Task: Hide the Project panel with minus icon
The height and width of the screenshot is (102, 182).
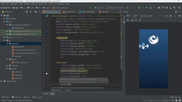Action: tap(39, 12)
